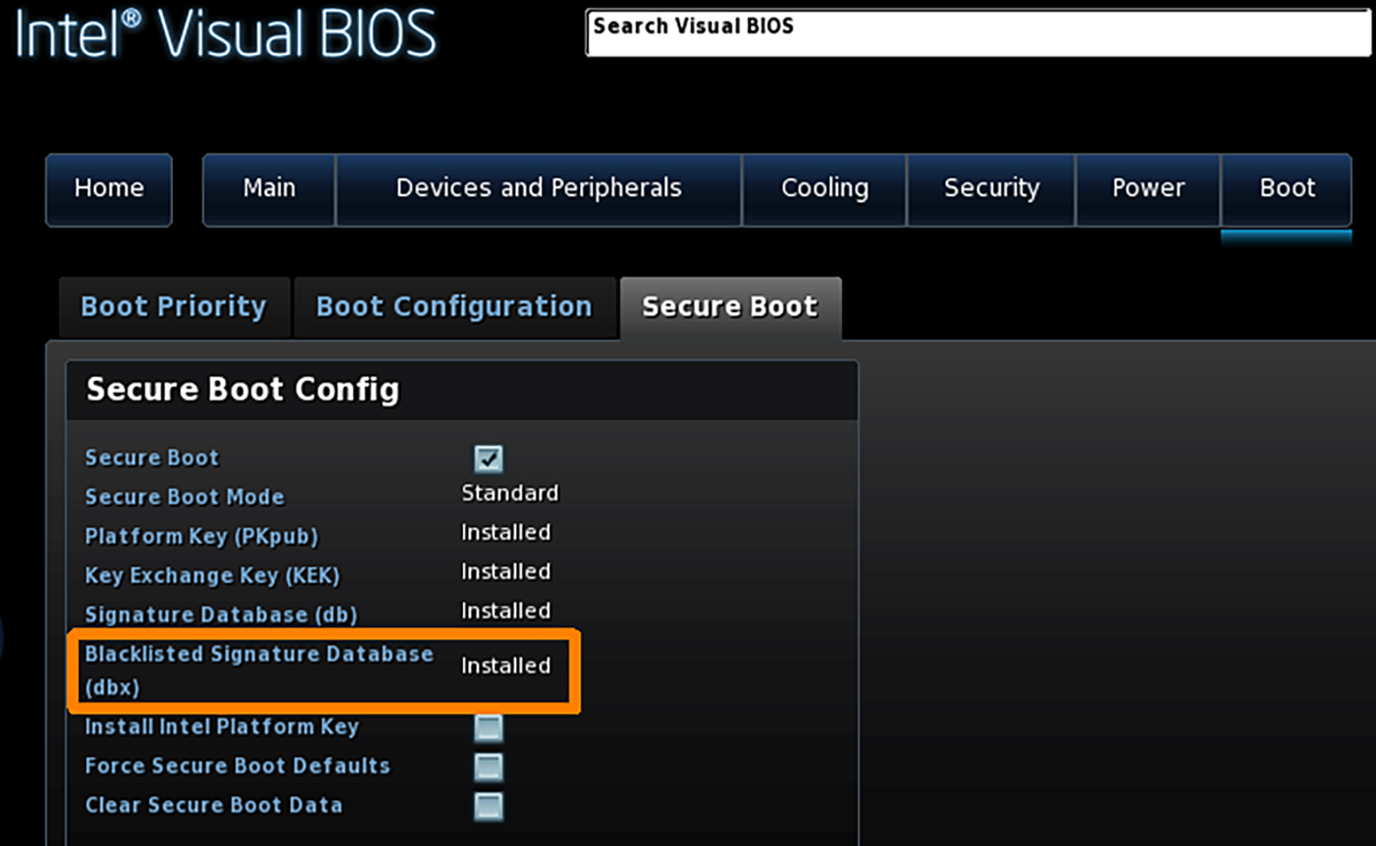Switch to the Main tab

pyautogui.click(x=269, y=188)
